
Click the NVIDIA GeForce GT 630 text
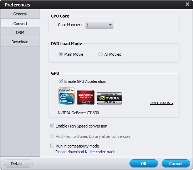pyautogui.click(x=78, y=113)
